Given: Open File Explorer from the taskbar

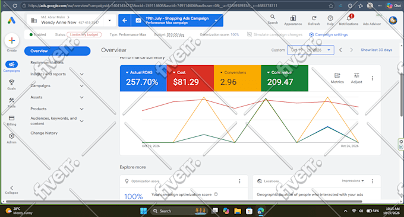Looking at the screenshot, I should tap(238, 211).
